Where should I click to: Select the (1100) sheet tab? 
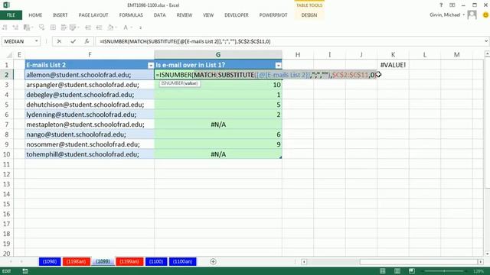tap(156, 261)
